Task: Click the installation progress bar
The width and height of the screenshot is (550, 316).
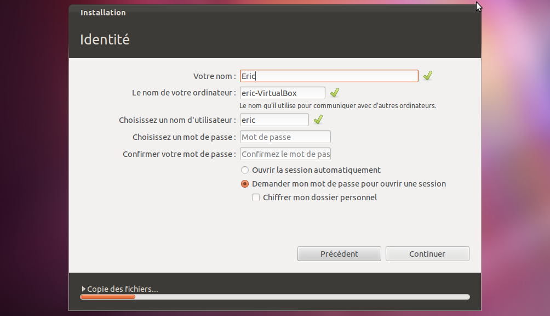Action: coord(275,297)
